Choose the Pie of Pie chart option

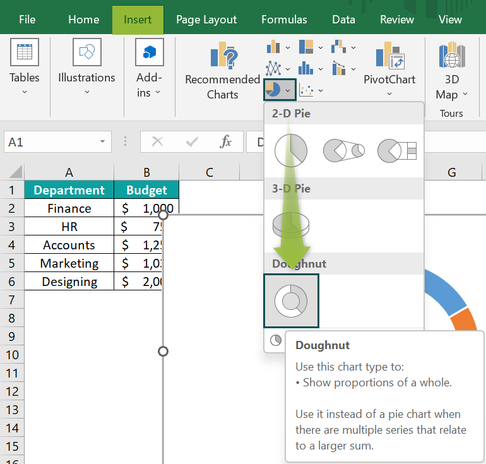(344, 150)
